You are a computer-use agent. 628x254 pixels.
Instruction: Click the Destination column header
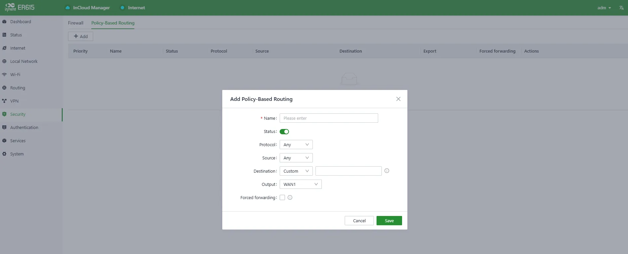(x=351, y=51)
